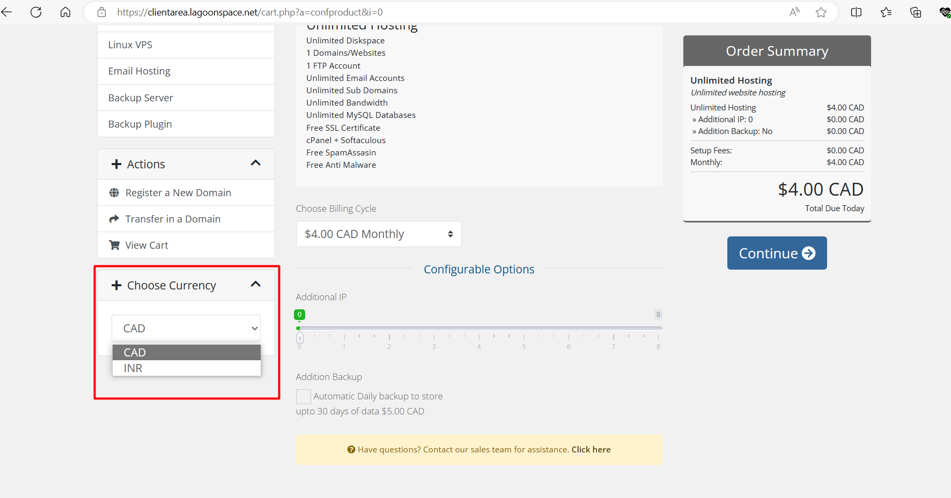This screenshot has height=498, width=951.
Task: Open Backup Server category
Action: click(141, 98)
